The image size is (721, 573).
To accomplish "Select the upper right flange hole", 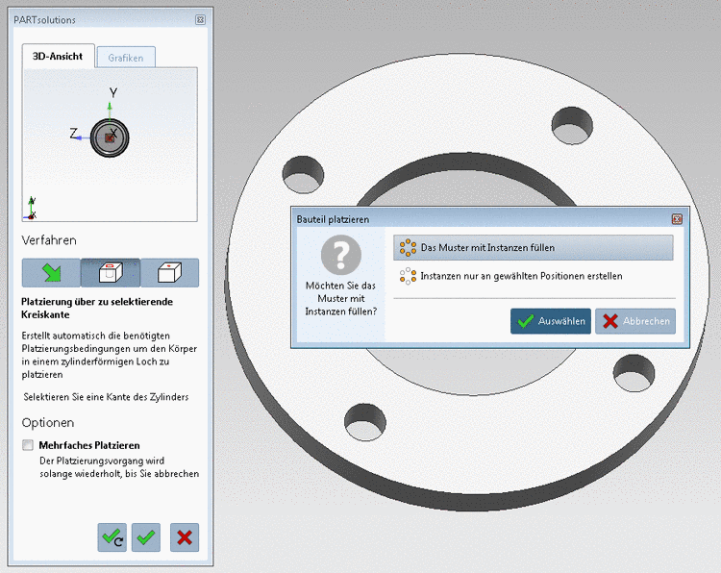I will [x=572, y=125].
